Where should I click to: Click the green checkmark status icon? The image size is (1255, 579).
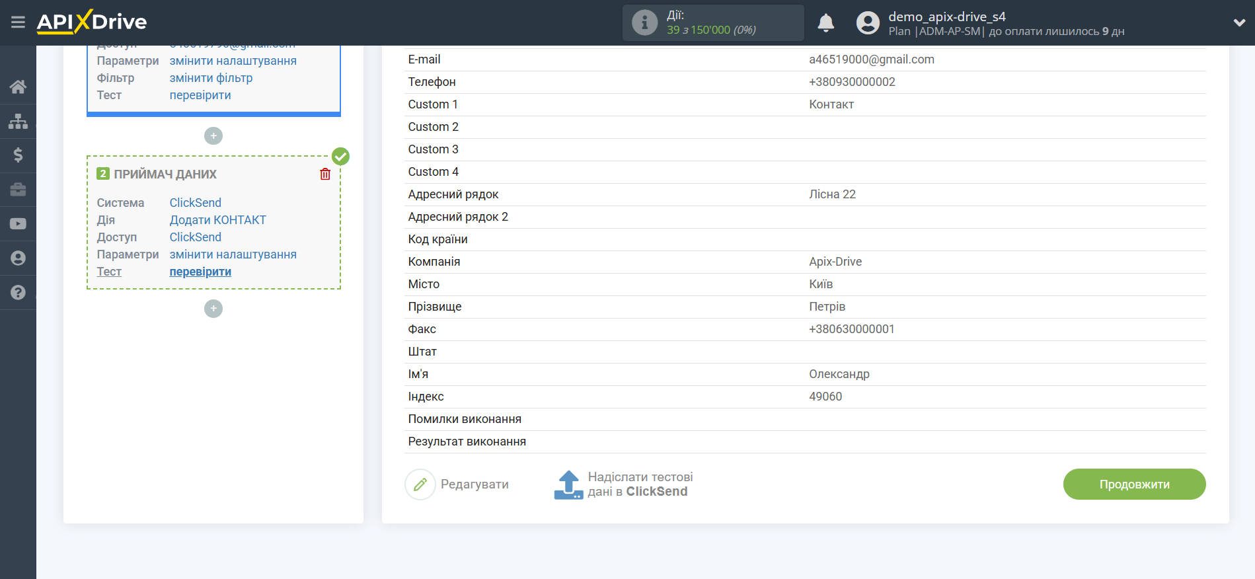click(340, 156)
